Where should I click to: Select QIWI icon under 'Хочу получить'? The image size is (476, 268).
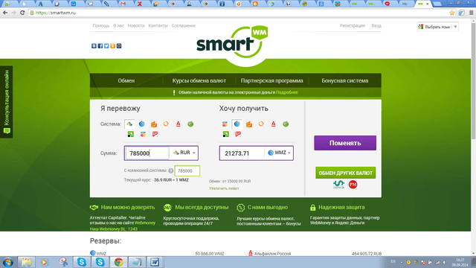coord(261,124)
